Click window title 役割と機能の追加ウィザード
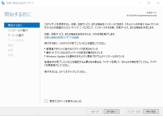Screen dimensions: 163x116 point(20,3)
